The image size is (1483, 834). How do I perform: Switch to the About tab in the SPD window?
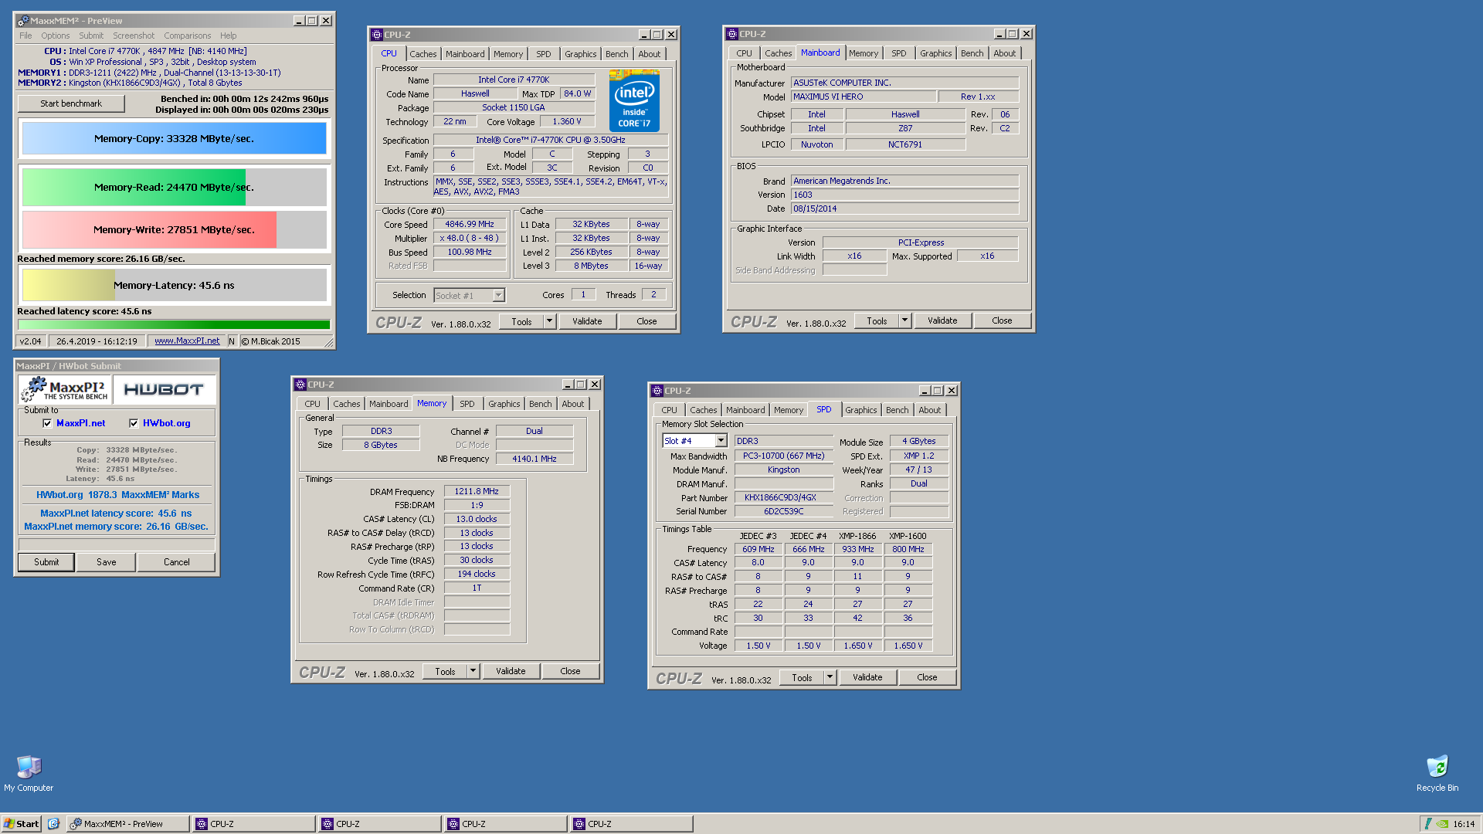point(929,410)
